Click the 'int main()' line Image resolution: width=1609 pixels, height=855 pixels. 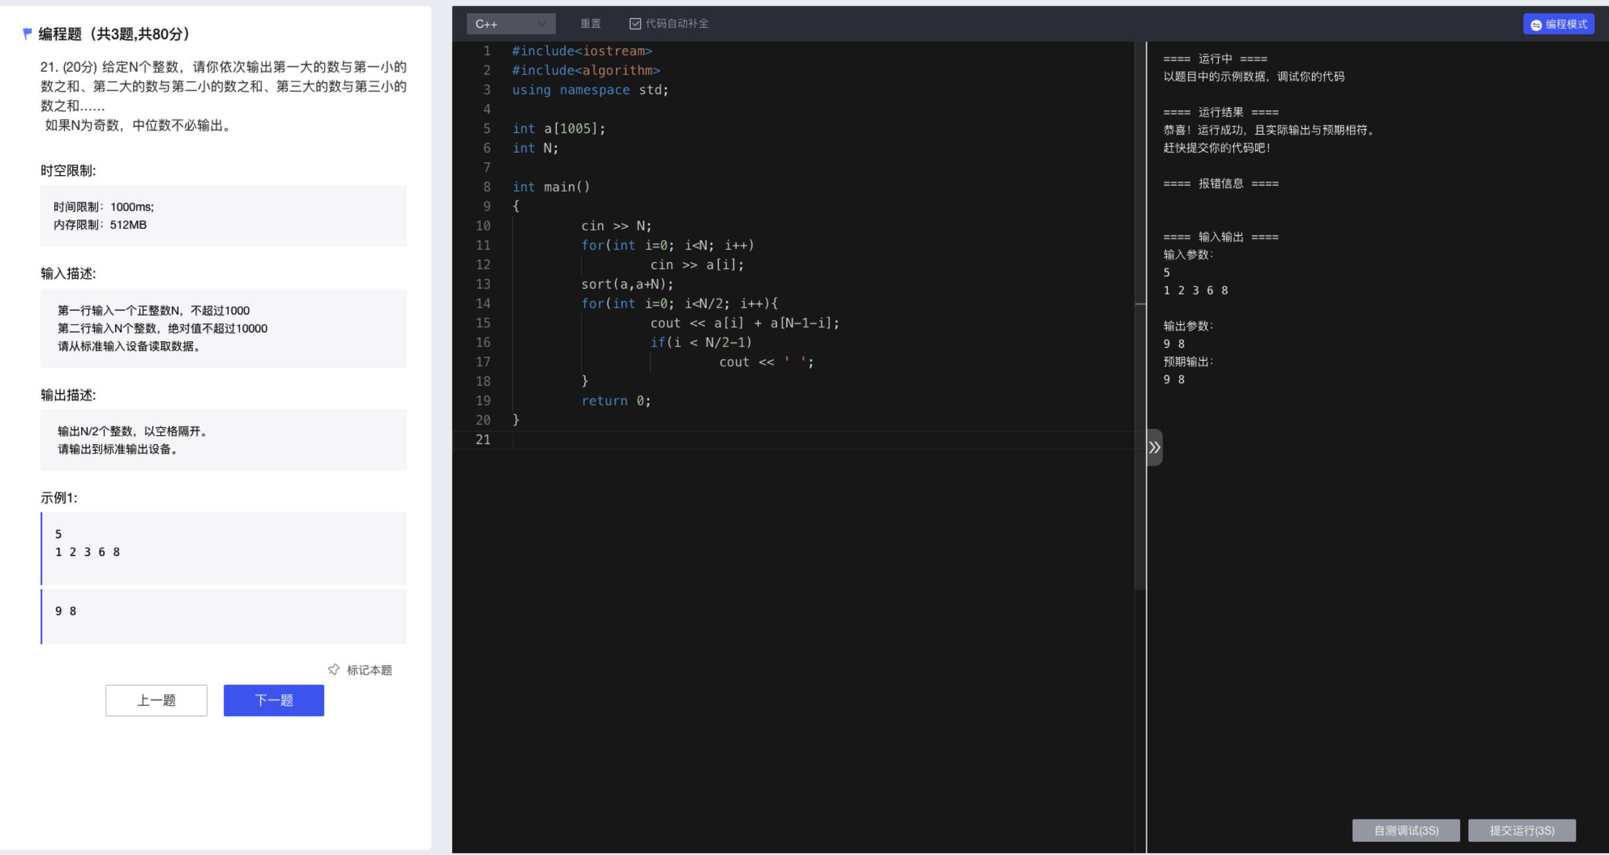551,187
